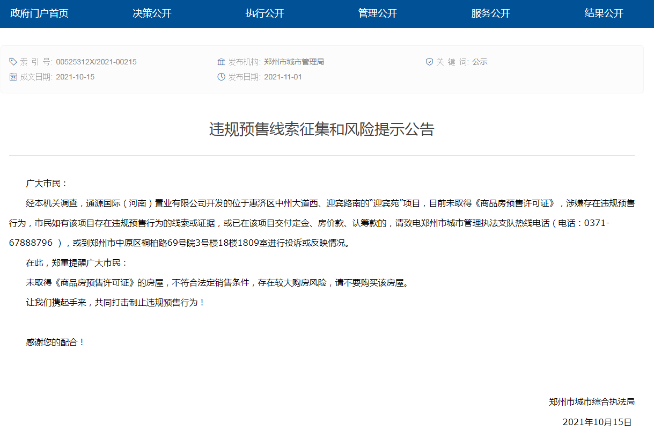
Task: Click the closing line 感谢您的配合！
Action: click(x=56, y=341)
